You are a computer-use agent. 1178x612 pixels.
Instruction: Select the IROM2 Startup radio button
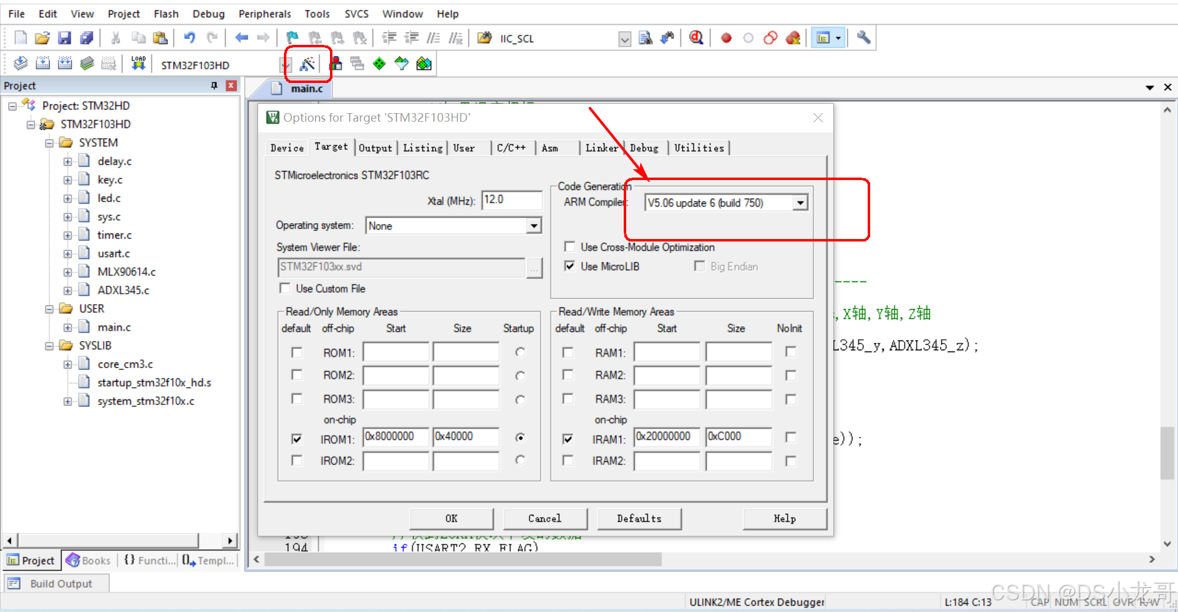520,460
